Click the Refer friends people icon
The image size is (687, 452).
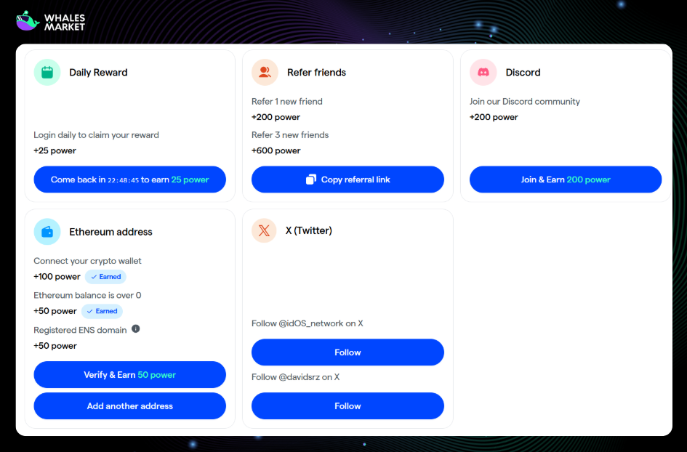pyautogui.click(x=265, y=73)
